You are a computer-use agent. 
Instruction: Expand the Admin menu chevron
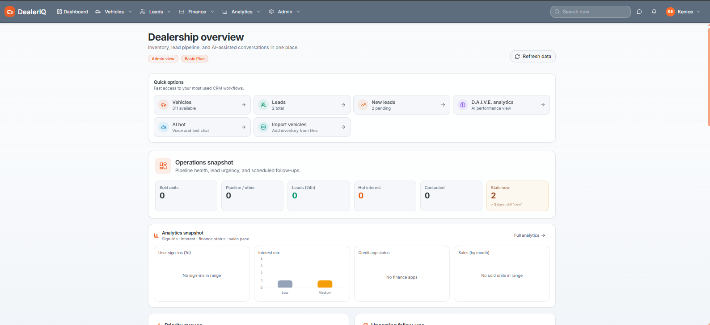pos(298,12)
